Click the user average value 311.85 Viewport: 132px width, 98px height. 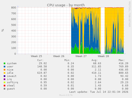point(96,67)
